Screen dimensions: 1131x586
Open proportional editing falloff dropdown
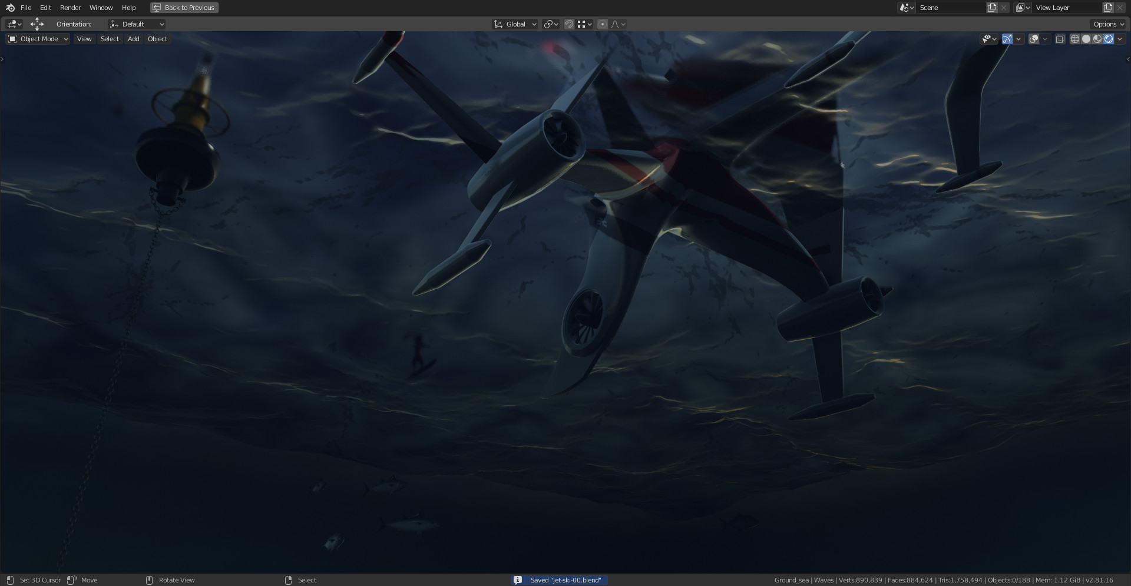tap(619, 24)
